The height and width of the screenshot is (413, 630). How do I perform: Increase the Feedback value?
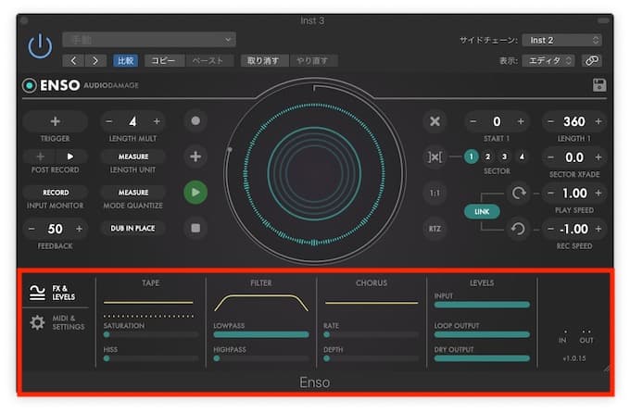[79, 229]
